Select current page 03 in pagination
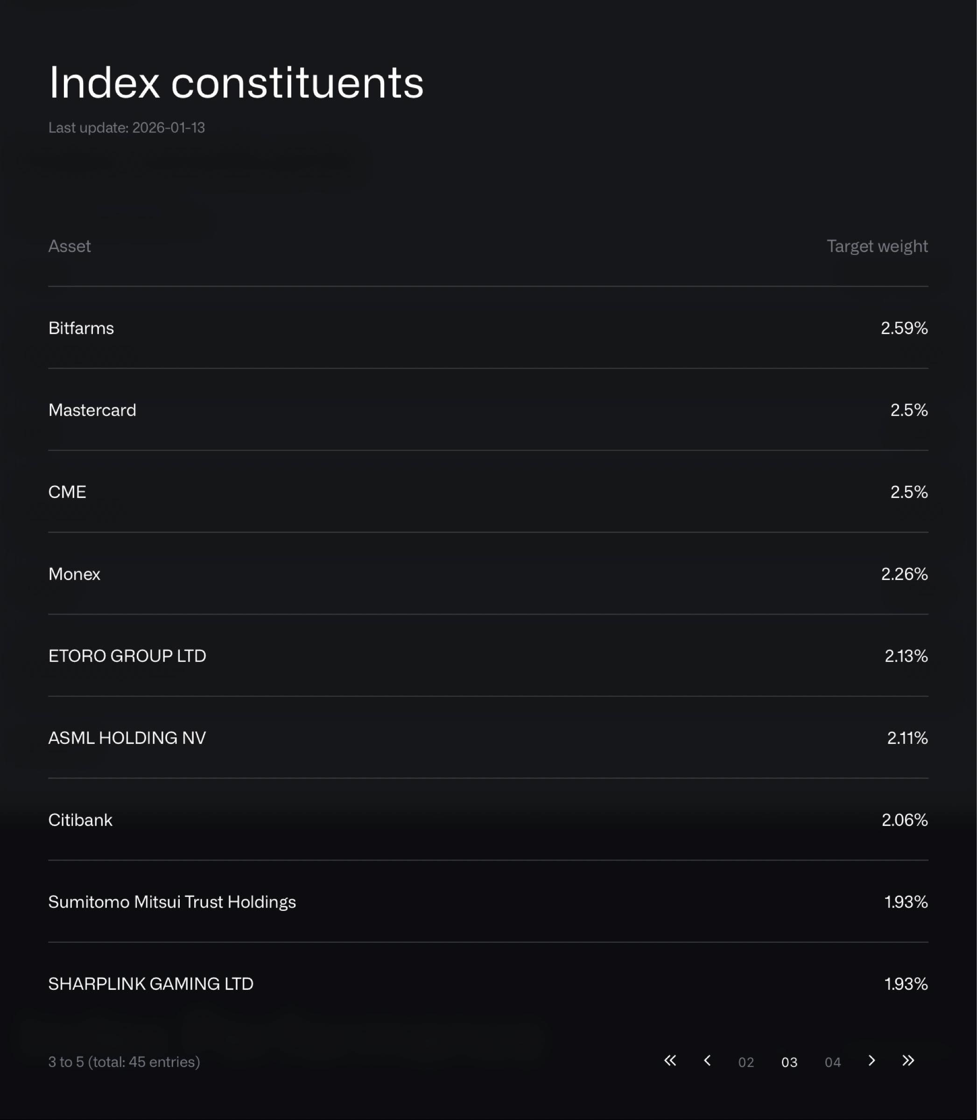This screenshot has width=977, height=1120. (x=789, y=1062)
